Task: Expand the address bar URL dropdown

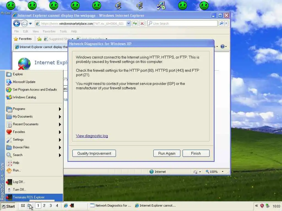Action: click(x=128, y=24)
